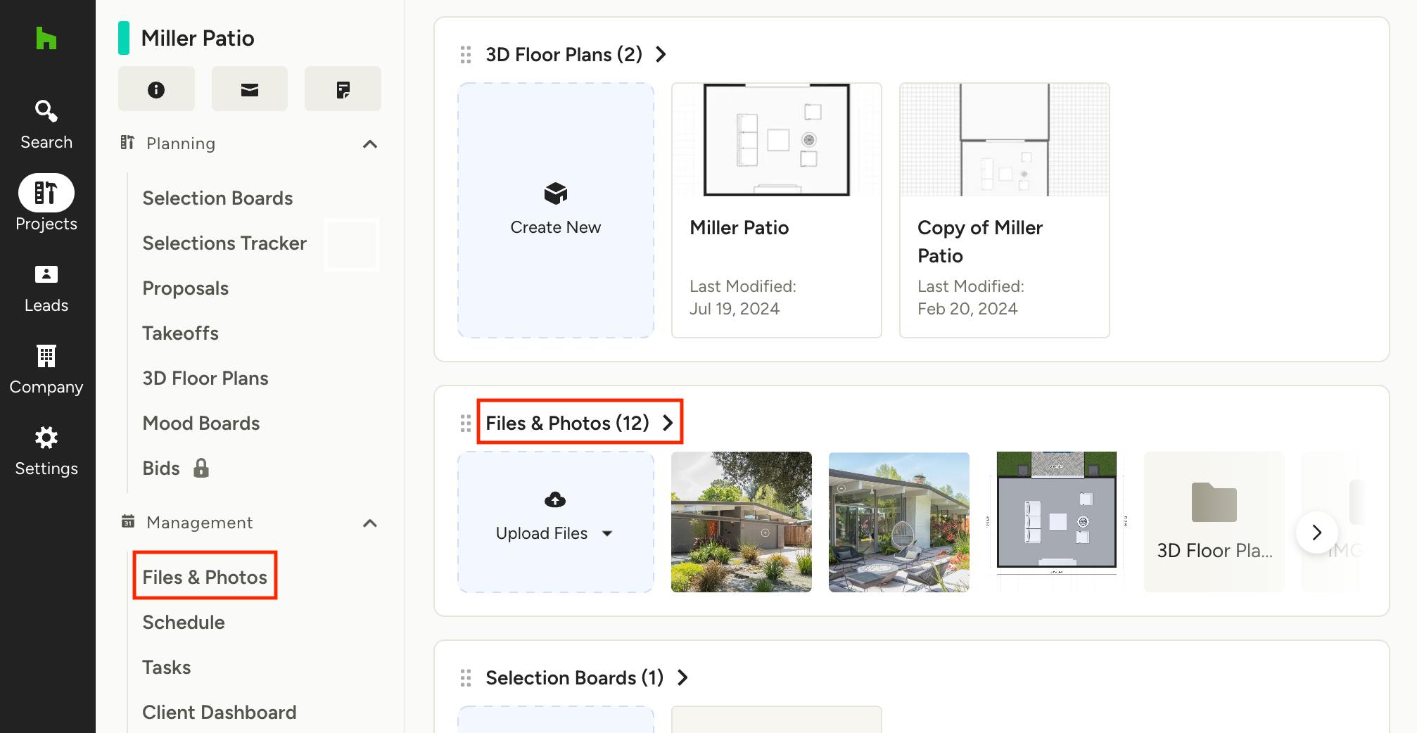Image resolution: width=1417 pixels, height=733 pixels.
Task: Go to Schedule in Management menu
Action: (x=184, y=623)
